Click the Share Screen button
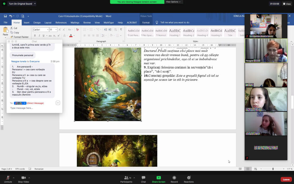This screenshot has width=294, height=184. pos(158,179)
